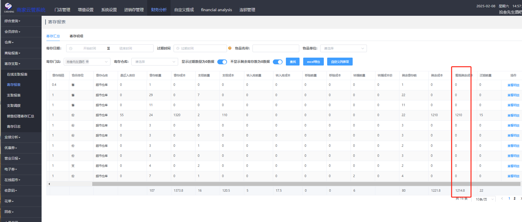
Task: Open 财务分析 top menu
Action: coord(159,10)
